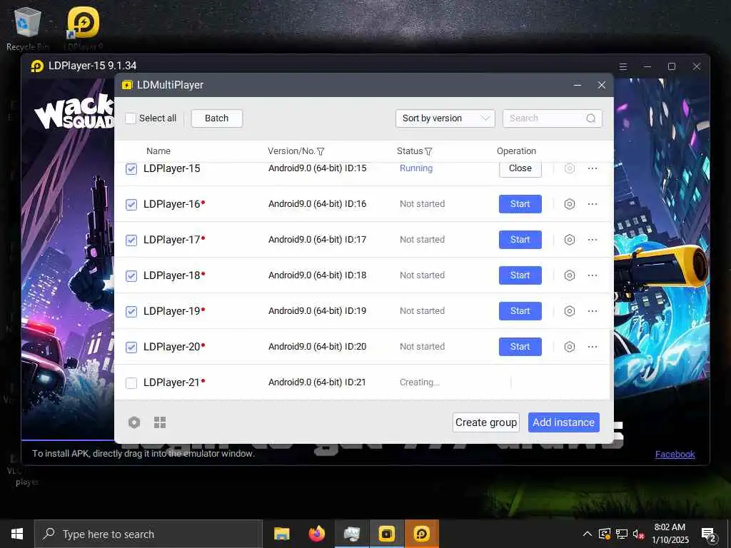Start LDPlayer-20 instance
The image size is (731, 548).
[520, 347]
